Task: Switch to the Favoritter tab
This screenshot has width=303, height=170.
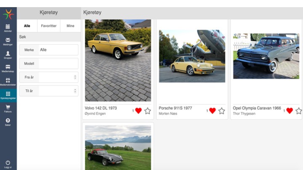Action: 49,26
